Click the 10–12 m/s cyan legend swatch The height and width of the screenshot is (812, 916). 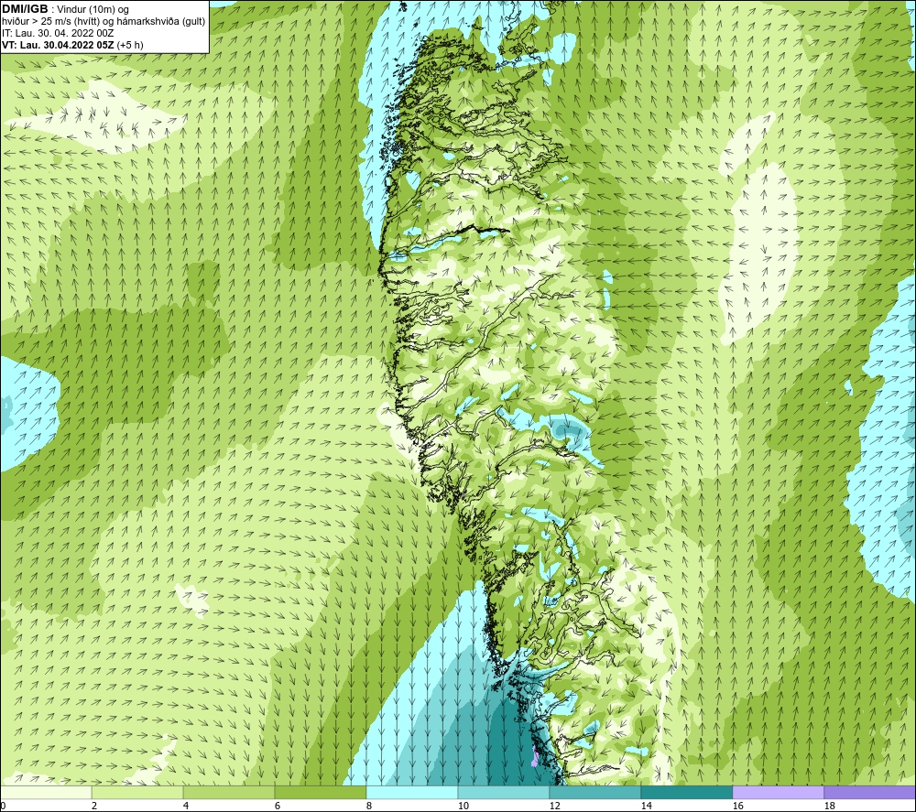pos(504,792)
